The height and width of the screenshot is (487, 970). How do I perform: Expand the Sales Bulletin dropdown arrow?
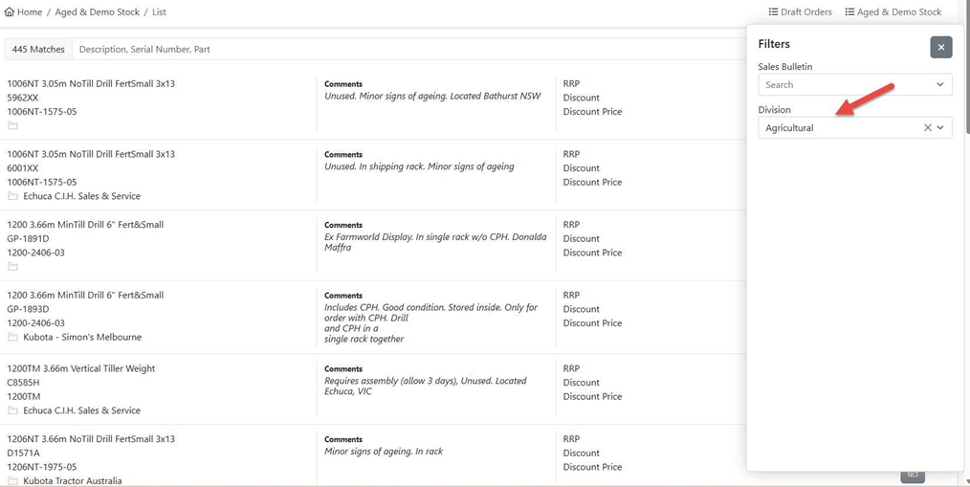pos(939,85)
